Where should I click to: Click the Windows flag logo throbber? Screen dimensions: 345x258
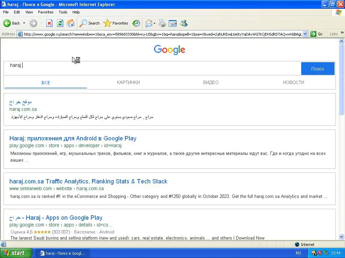[x=339, y=12]
